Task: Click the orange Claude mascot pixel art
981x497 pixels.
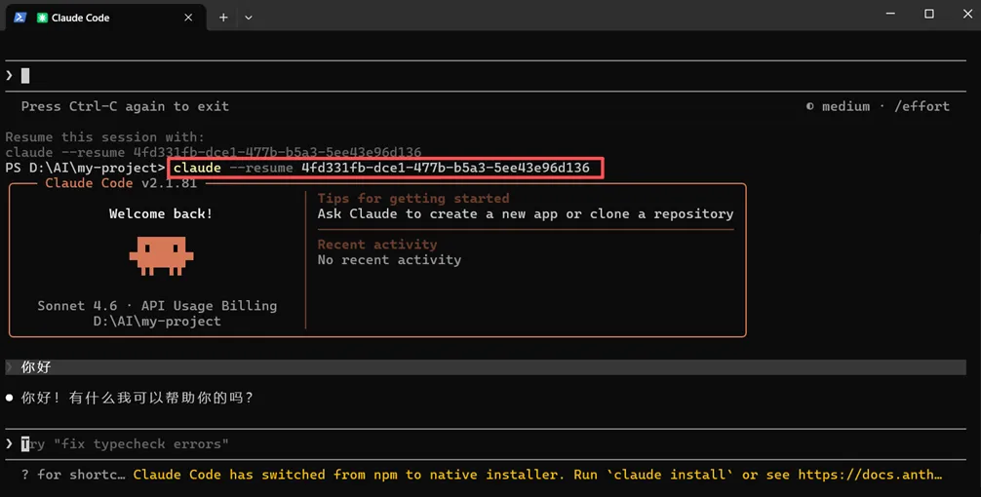Action: click(162, 255)
